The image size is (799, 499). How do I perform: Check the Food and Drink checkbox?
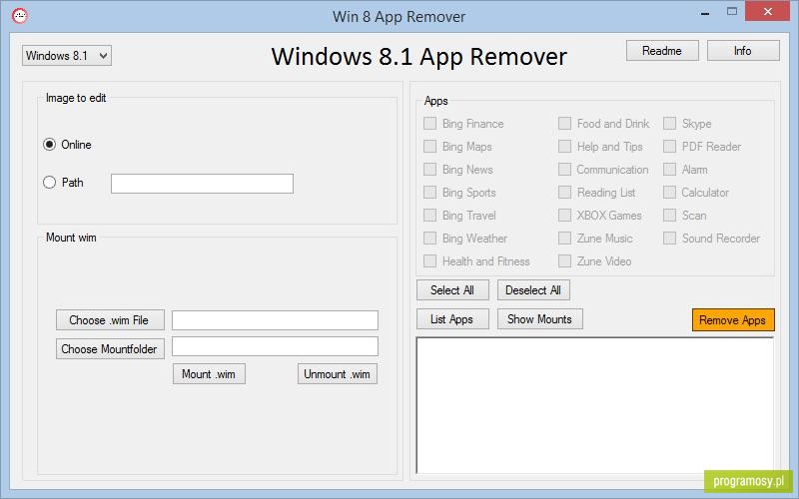click(564, 123)
